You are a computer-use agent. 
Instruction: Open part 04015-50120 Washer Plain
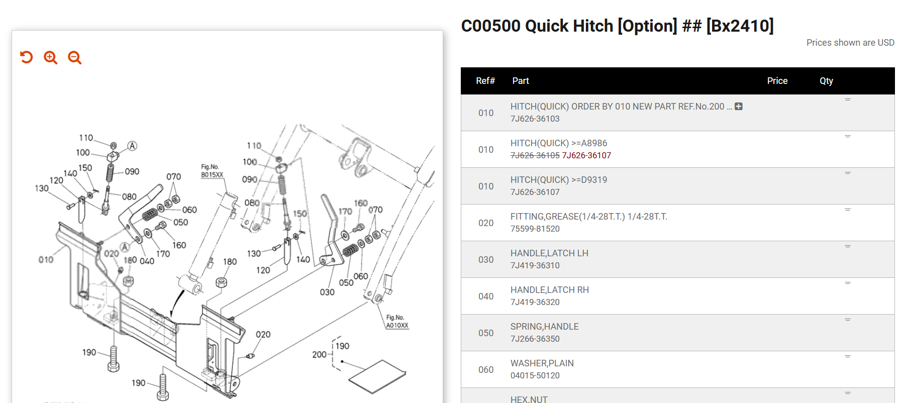(x=535, y=375)
